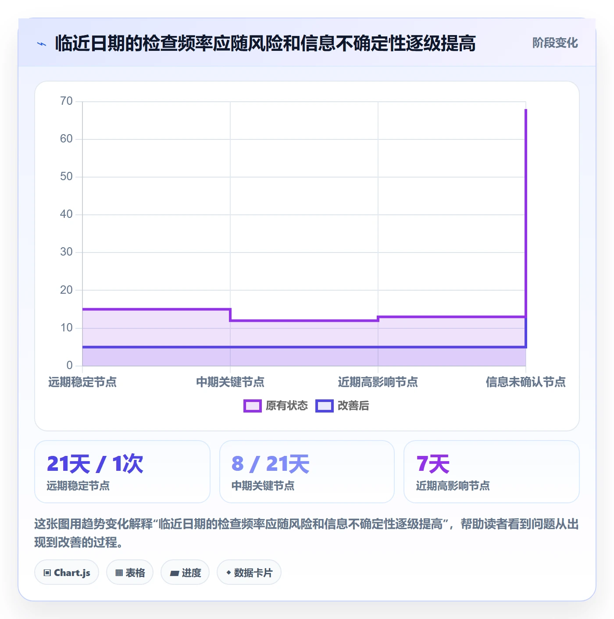Screen dimensions: 614x619
Task: Click the 近期高影响节点 x-axis label
Action: (378, 382)
